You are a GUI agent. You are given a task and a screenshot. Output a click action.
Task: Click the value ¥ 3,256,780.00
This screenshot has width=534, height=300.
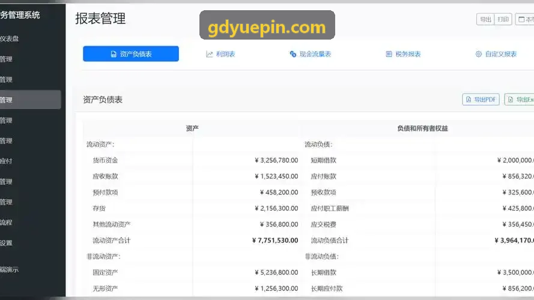pyautogui.click(x=276, y=160)
